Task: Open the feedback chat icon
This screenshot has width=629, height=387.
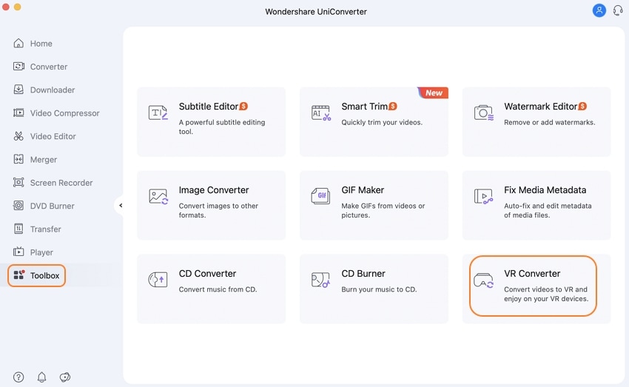Action: (65, 377)
